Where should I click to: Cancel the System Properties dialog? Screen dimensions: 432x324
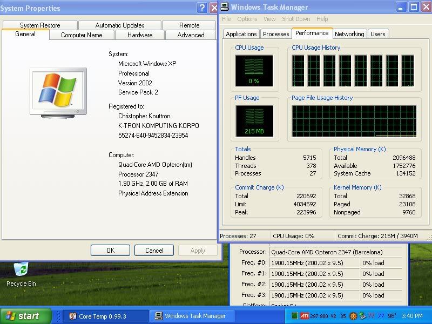[x=154, y=250]
